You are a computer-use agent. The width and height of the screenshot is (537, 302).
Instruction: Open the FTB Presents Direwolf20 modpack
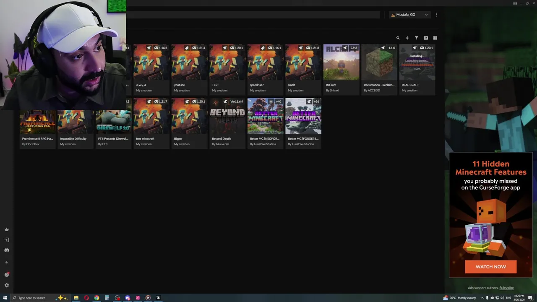(114, 123)
